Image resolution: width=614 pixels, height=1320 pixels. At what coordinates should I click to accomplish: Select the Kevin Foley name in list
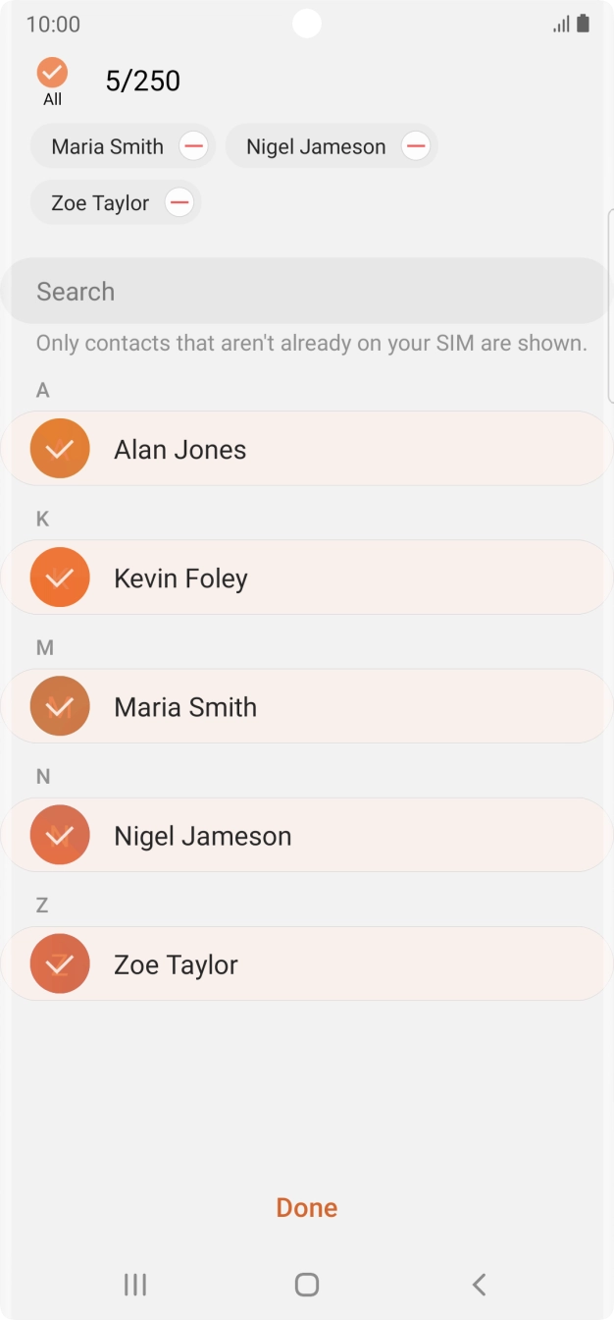point(180,578)
